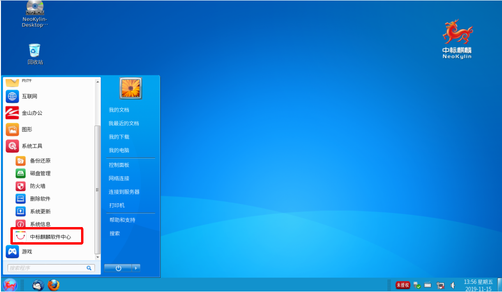Screen dimensions: 502x292
Task: Click scroll up arrow of program list
Action: click(98, 82)
